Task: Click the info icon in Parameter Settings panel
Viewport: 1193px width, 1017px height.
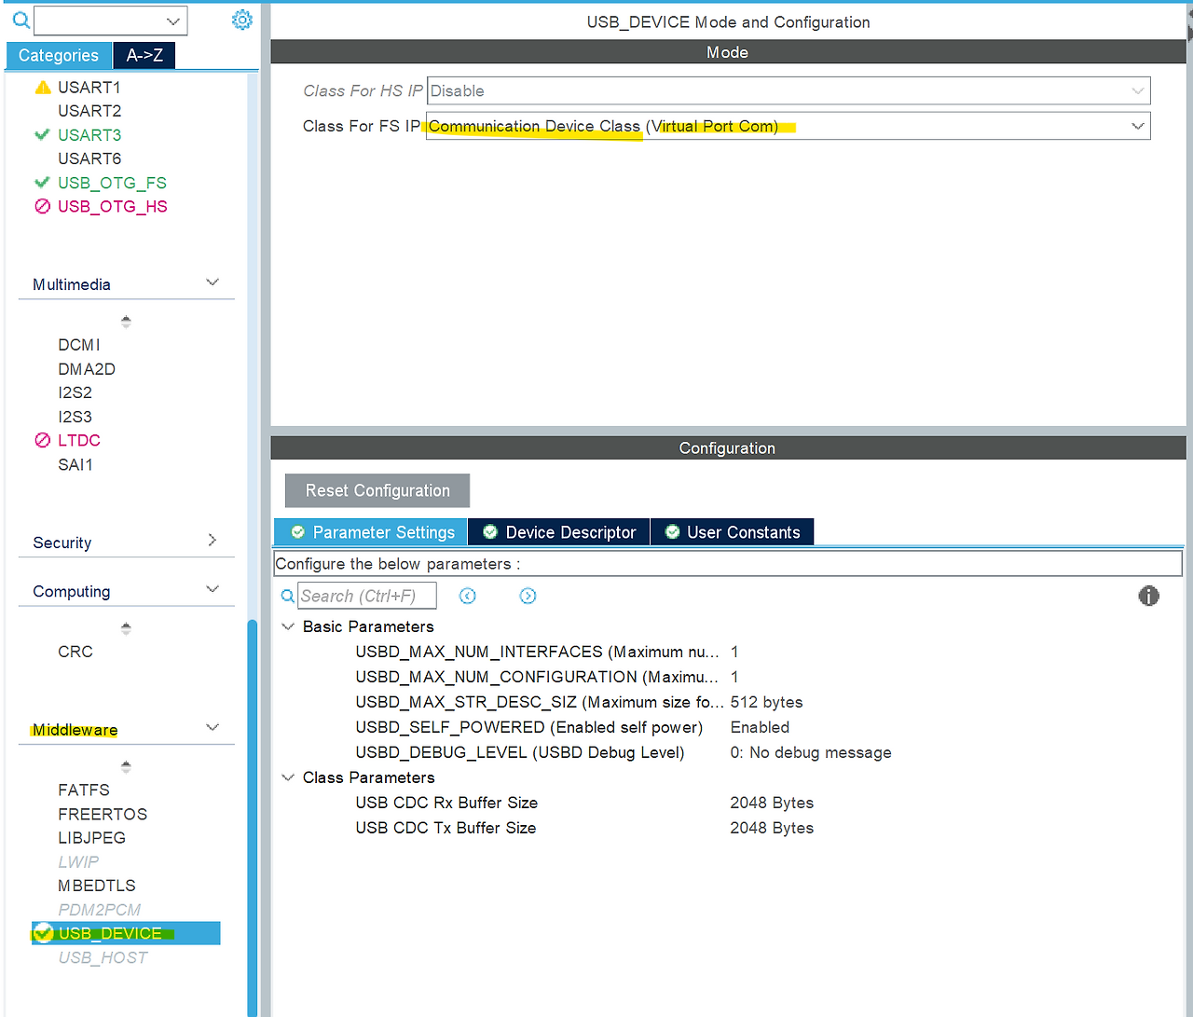Action: click(1148, 596)
